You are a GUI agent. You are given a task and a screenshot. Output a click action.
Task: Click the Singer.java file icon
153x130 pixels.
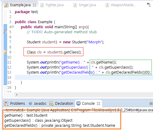(x=75, y=5)
